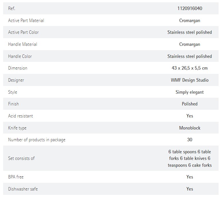The image size is (220, 198).
Task: Click the "Knife type" row label
Action: 17,128
